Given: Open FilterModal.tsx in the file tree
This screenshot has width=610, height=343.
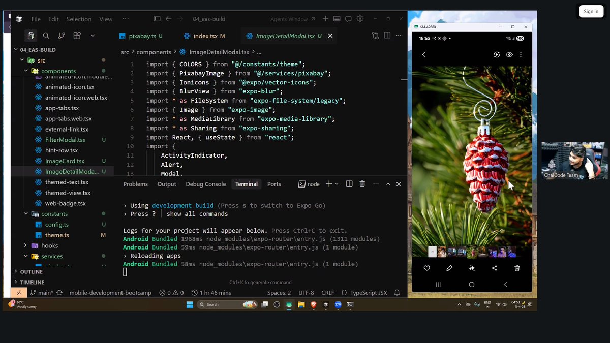Looking at the screenshot, I should [x=65, y=140].
